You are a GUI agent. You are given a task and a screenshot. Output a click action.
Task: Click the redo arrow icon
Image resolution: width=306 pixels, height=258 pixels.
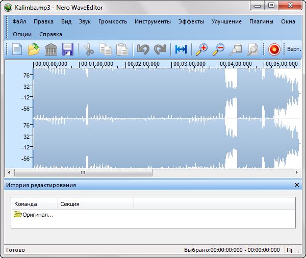160,49
